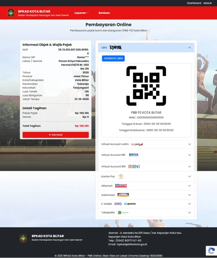Expand the E-Wallet payment option

(146, 204)
